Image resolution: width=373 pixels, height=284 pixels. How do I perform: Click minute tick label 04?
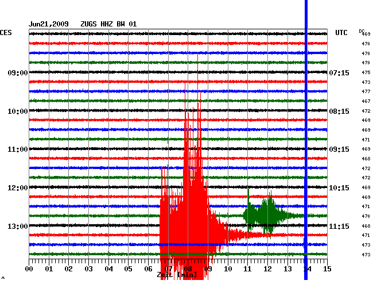[x=108, y=269]
